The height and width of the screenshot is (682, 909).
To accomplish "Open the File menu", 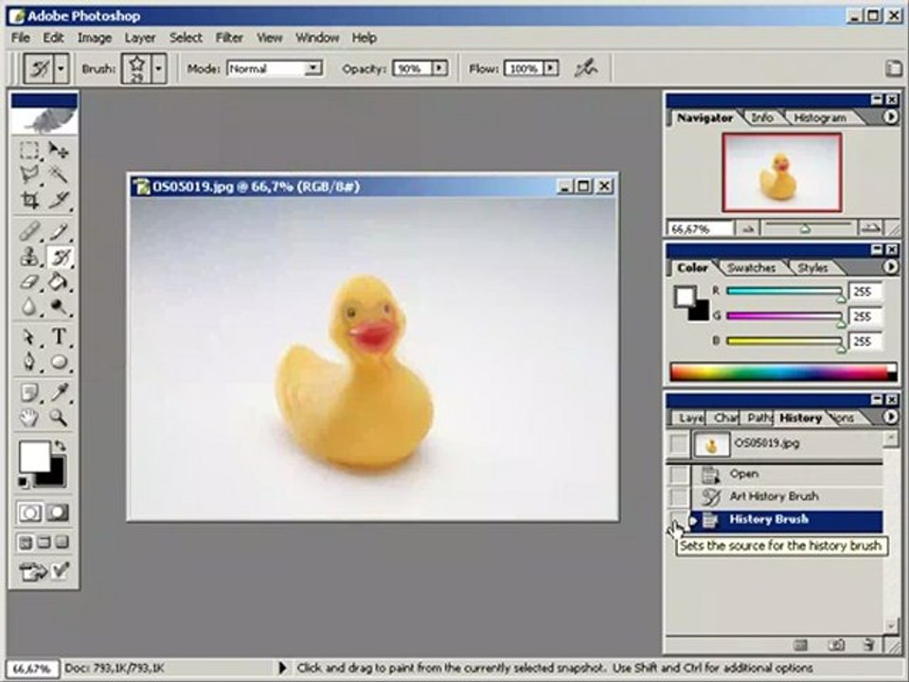I will (x=20, y=38).
